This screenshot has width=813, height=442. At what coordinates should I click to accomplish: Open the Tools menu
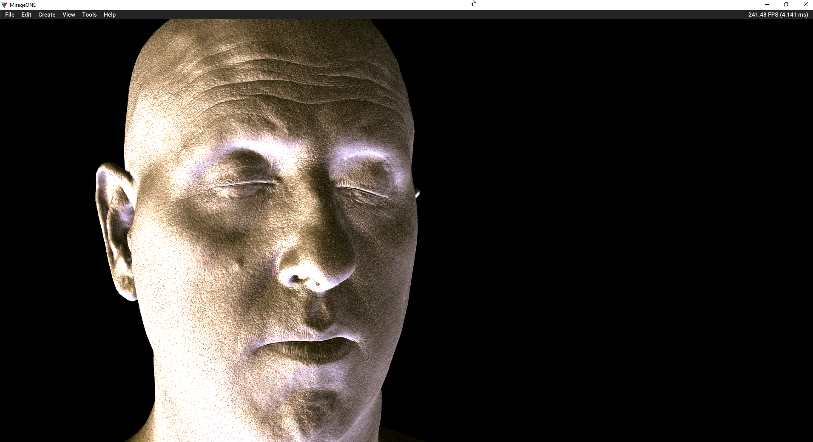point(89,14)
